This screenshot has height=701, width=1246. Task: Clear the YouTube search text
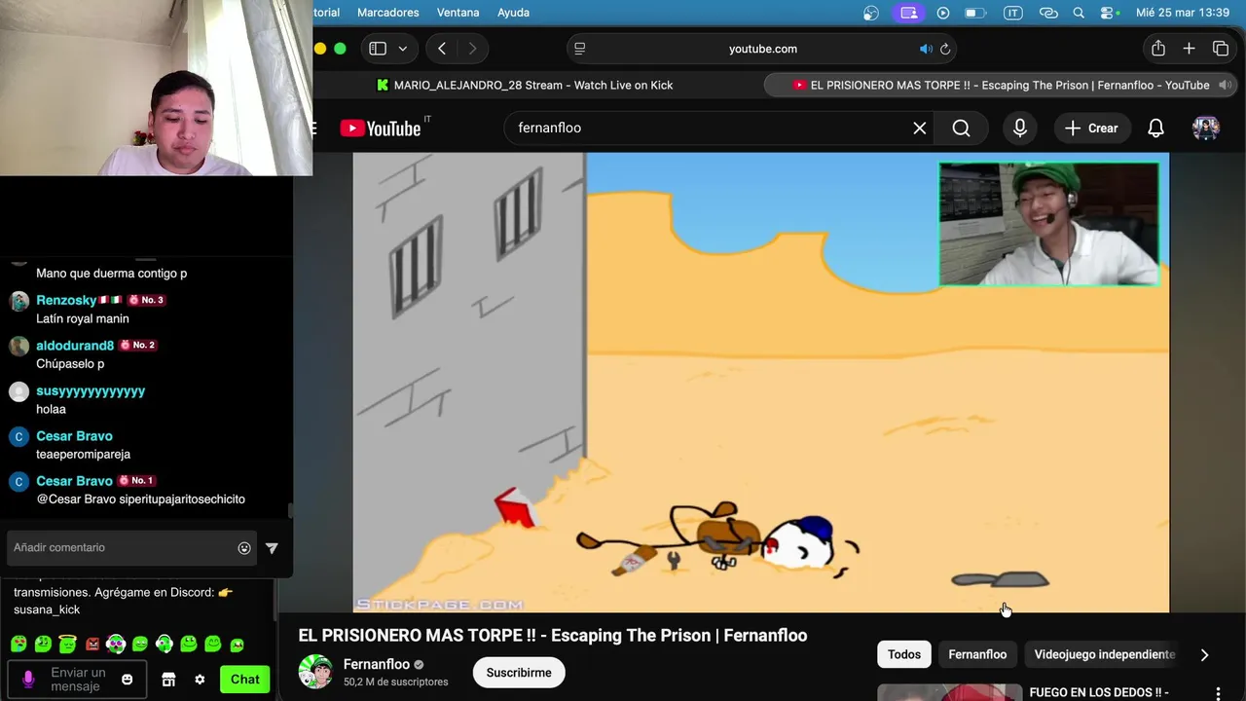(919, 128)
